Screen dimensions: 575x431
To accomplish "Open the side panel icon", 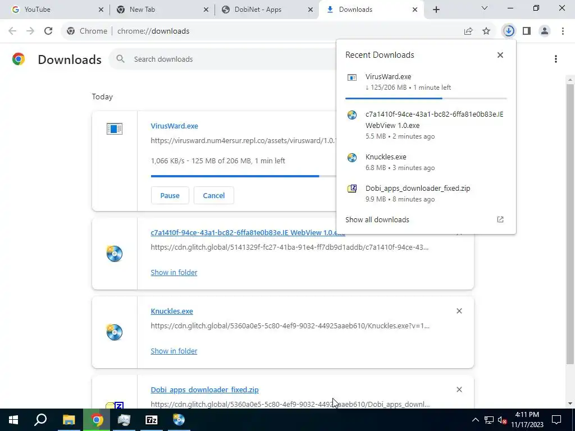I will (527, 31).
